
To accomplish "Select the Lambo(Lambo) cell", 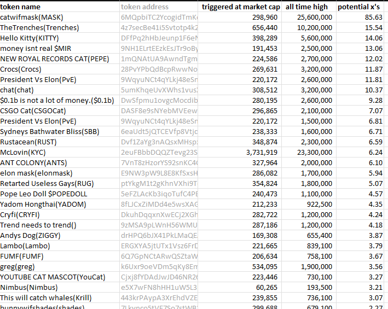I will click(60, 246).
